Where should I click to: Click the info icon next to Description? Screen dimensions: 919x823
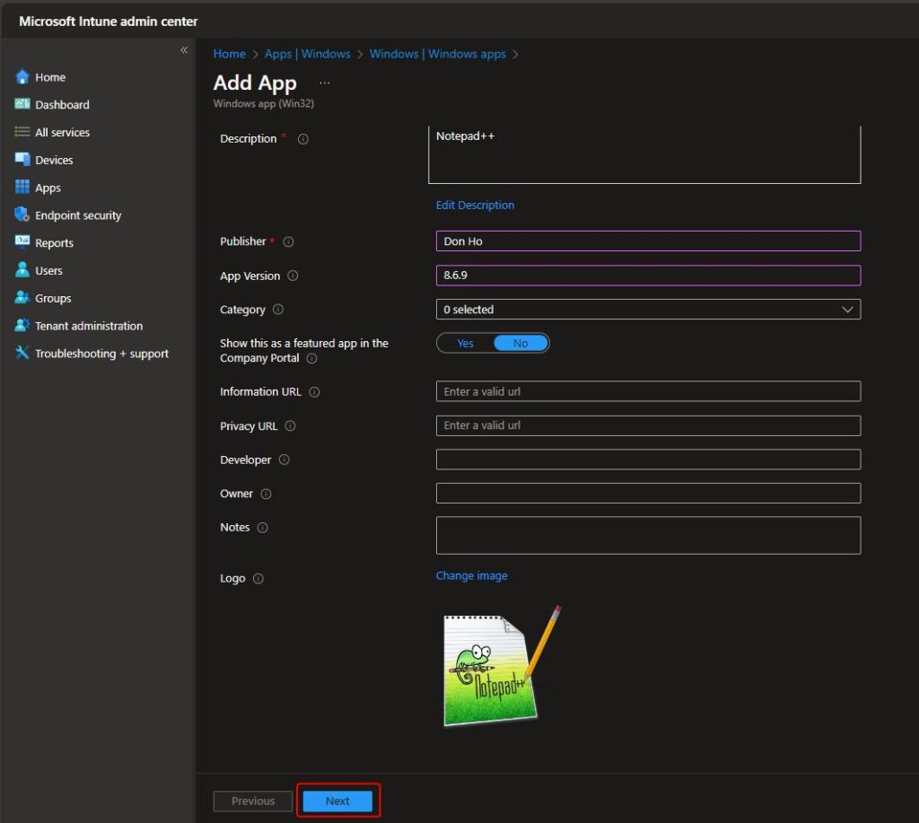(x=303, y=139)
